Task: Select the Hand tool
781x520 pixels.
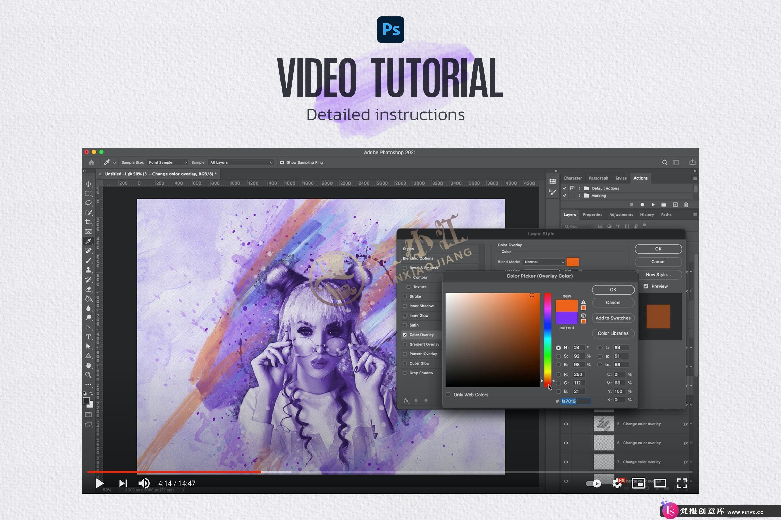Action: click(x=89, y=365)
